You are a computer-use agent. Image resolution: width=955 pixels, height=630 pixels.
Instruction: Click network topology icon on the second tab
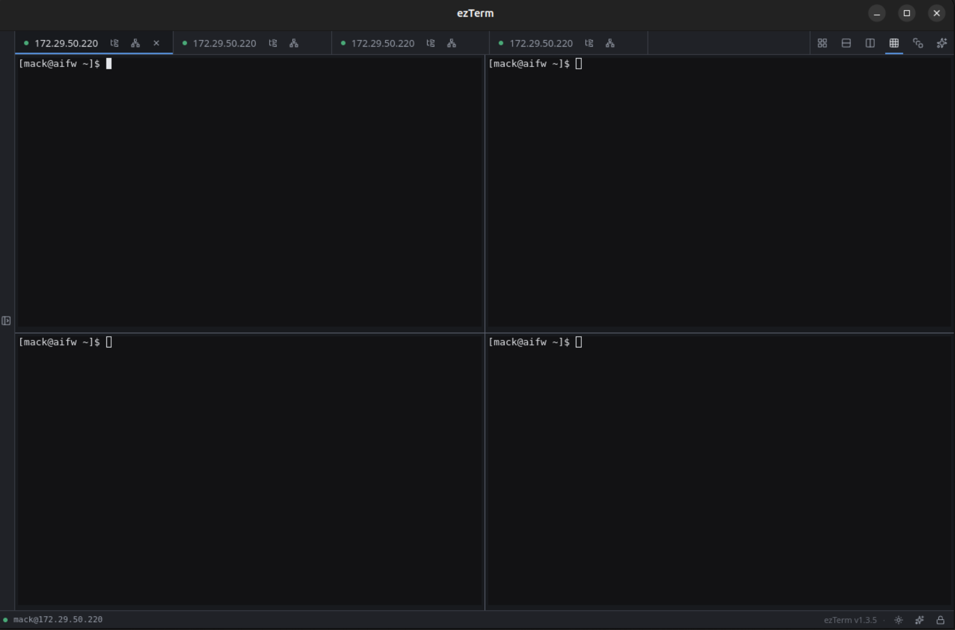click(294, 43)
